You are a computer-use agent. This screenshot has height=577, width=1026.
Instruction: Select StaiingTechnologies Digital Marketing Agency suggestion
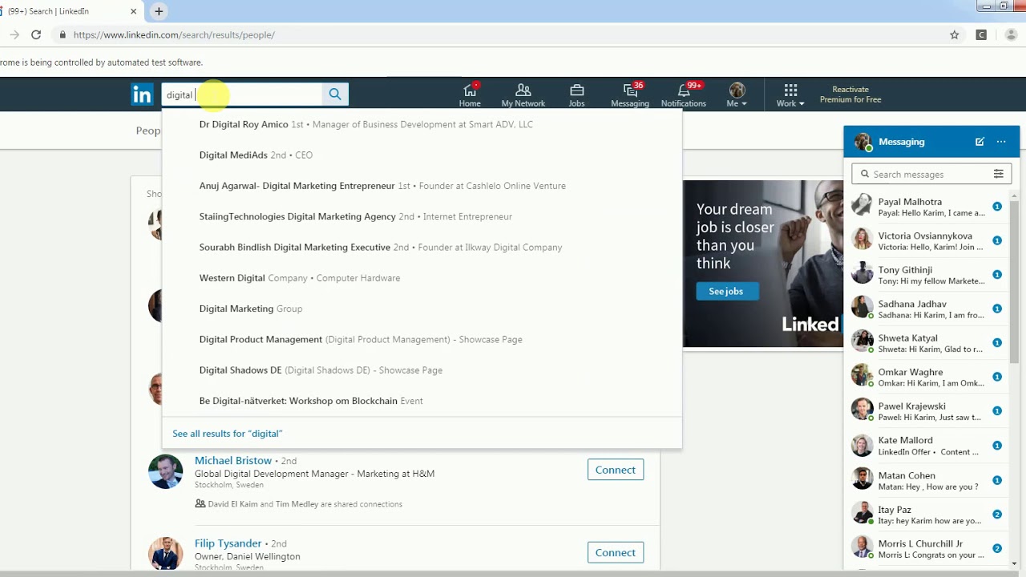(x=422, y=216)
